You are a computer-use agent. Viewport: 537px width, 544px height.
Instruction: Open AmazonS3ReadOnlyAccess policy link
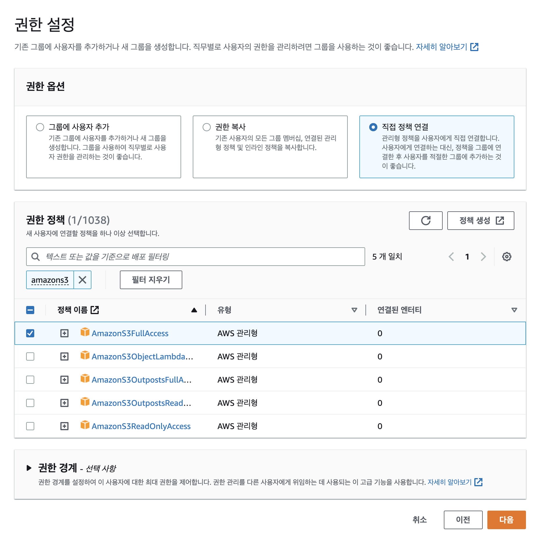click(x=141, y=426)
